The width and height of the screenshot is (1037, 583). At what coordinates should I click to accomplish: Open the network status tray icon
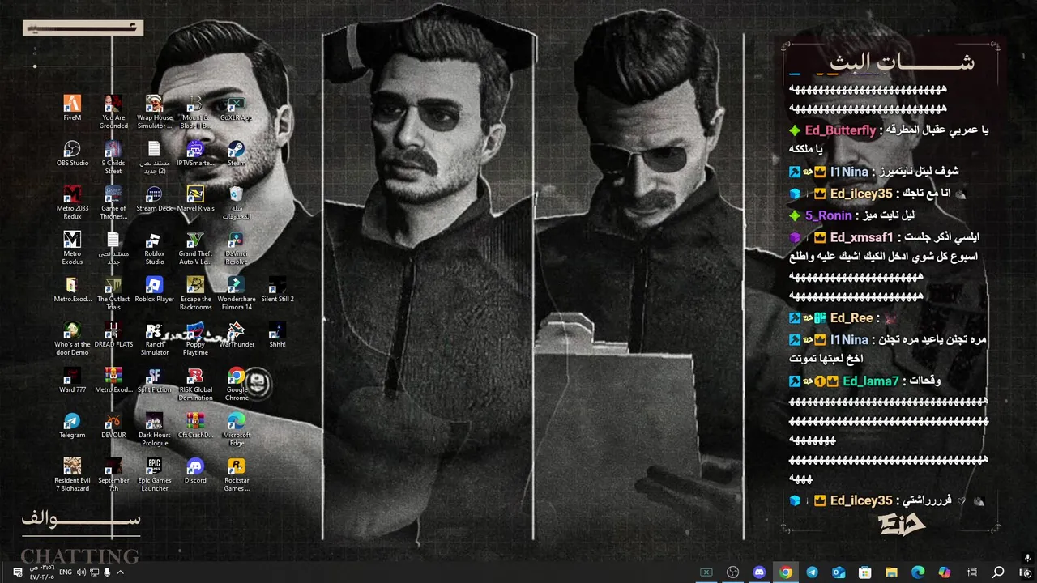tap(94, 572)
